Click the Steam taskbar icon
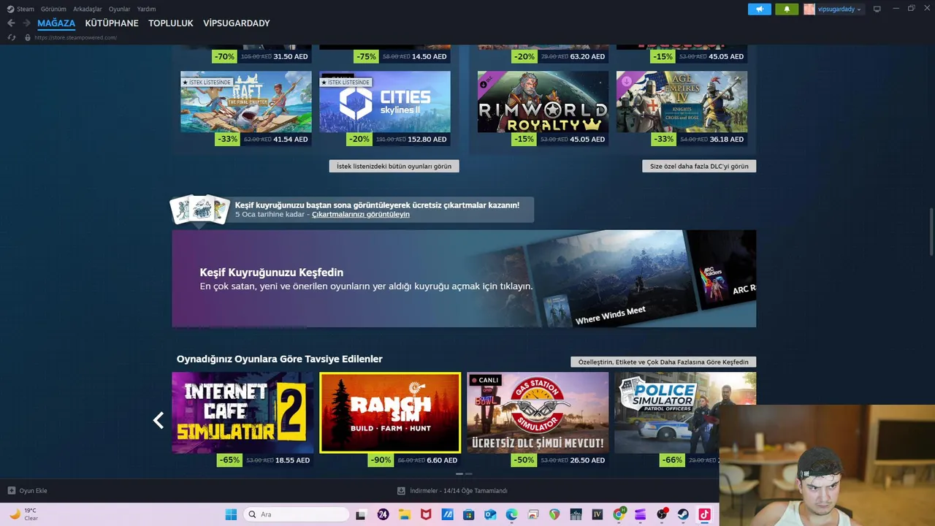 683,514
